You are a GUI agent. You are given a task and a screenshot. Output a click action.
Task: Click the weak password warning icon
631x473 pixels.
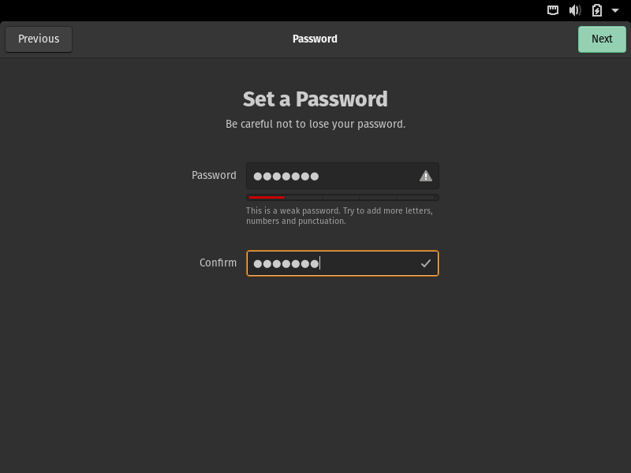tap(426, 176)
